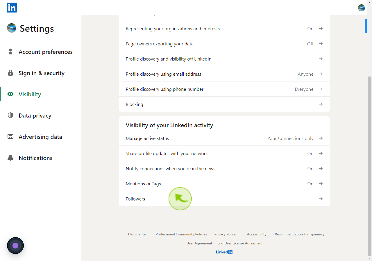Click the Settings page title
Screen dimensions: 372x261
point(37,29)
